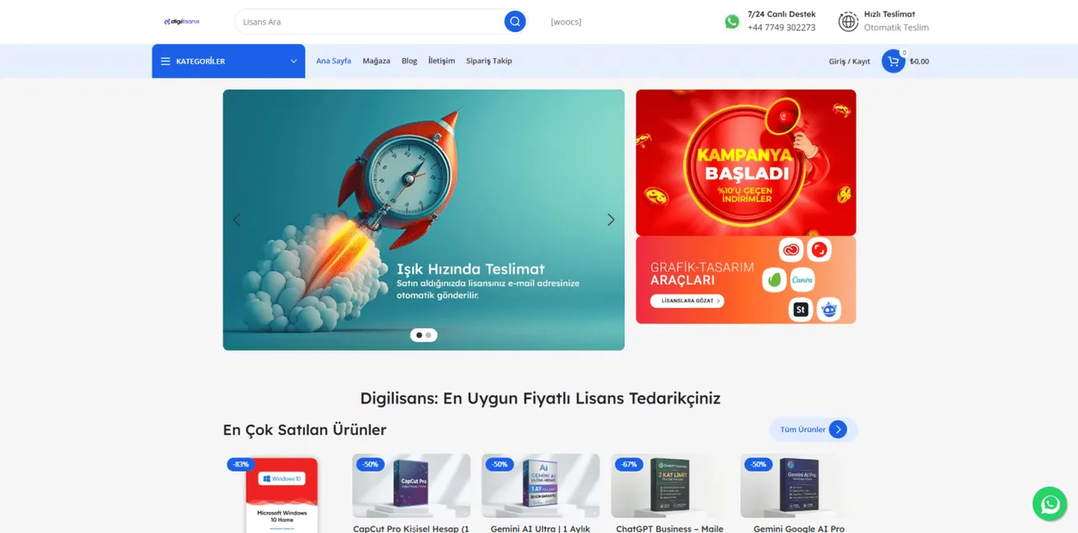Image resolution: width=1078 pixels, height=533 pixels.
Task: Click the Işık Hızında Teslimat slide heading
Action: (x=471, y=269)
